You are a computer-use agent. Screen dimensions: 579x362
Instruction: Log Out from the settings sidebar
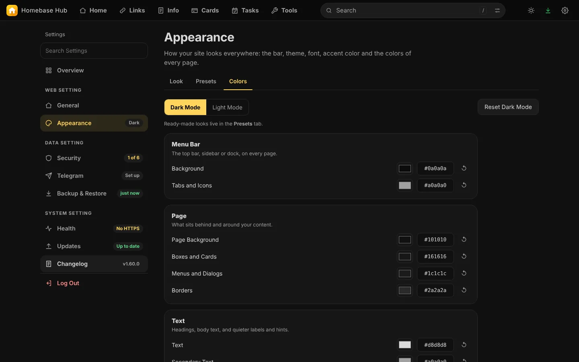pos(94,283)
